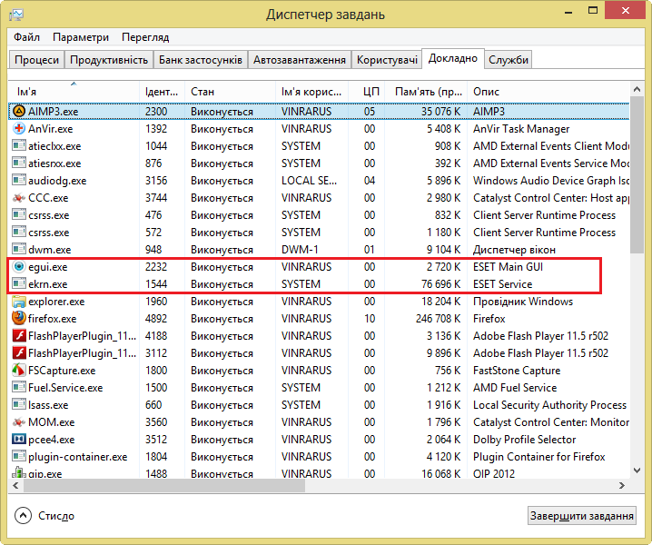Click the csrss.exe icon with ID 476
The image size is (652, 545).
19,214
